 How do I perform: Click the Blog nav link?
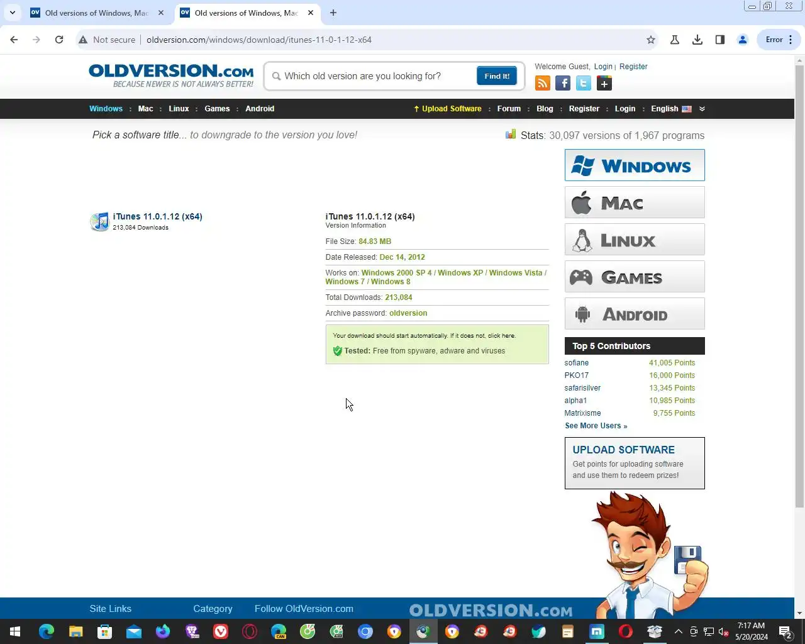(x=545, y=109)
